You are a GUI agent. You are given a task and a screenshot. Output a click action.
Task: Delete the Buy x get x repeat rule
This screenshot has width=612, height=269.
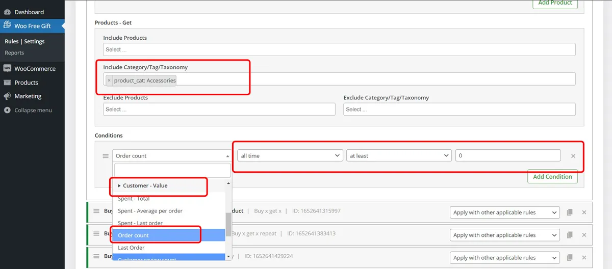pos(584,235)
